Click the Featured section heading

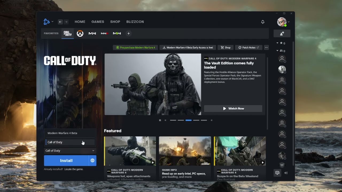pos(112,131)
